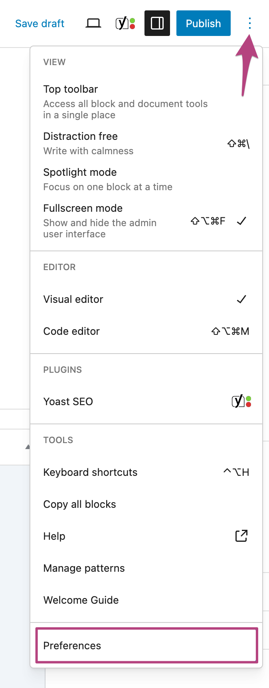Viewport: 269px width, 688px height.
Task: Click the Publish button
Action: 203,24
